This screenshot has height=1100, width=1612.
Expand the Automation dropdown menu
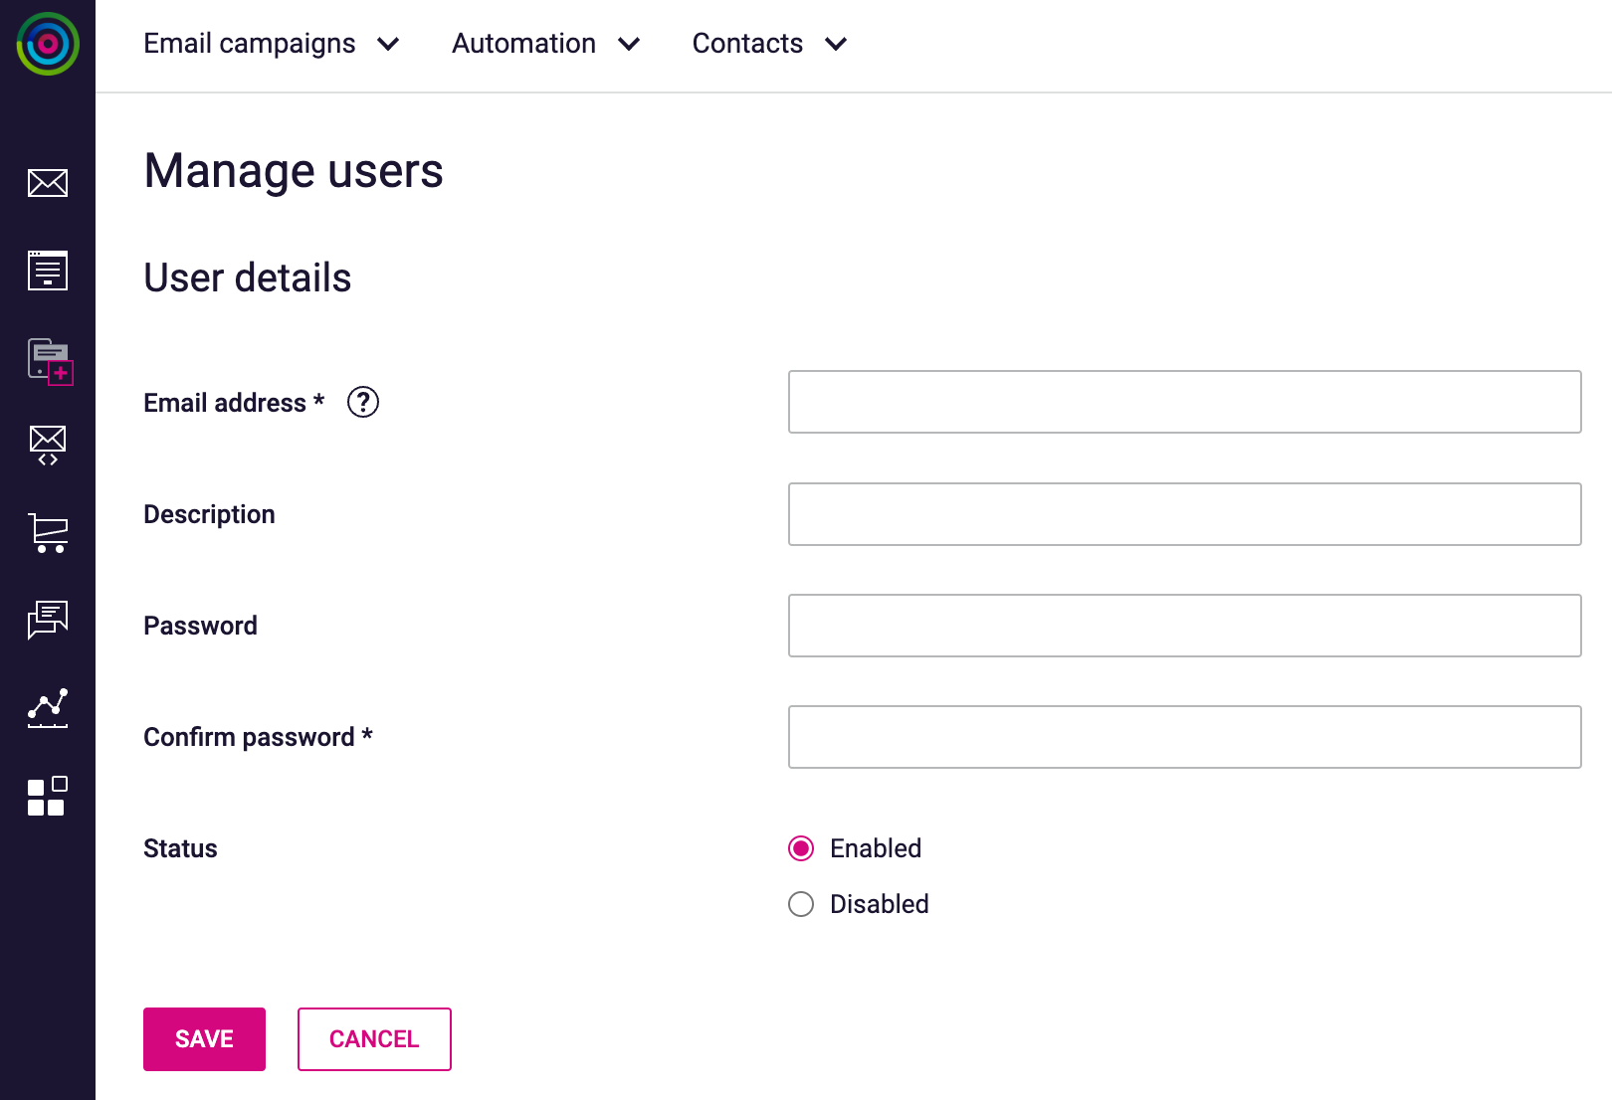pos(545,44)
